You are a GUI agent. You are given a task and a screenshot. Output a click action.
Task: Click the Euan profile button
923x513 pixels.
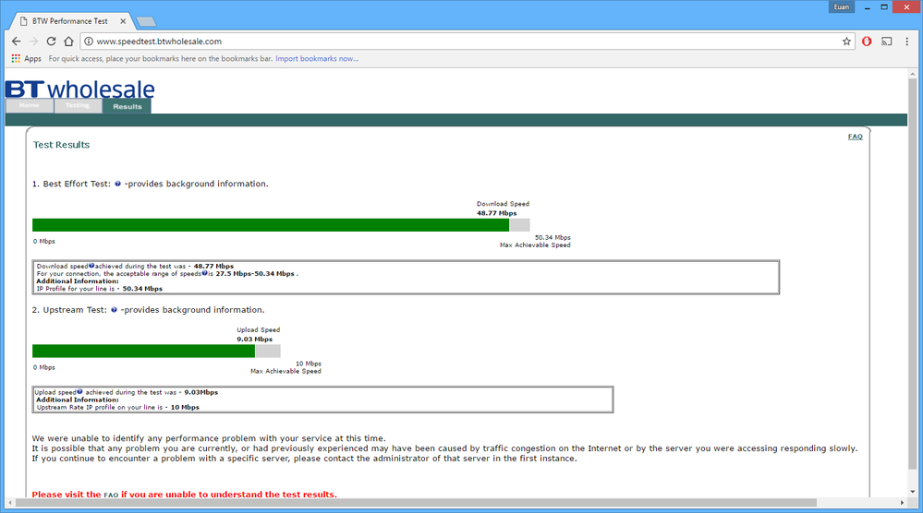click(x=842, y=7)
